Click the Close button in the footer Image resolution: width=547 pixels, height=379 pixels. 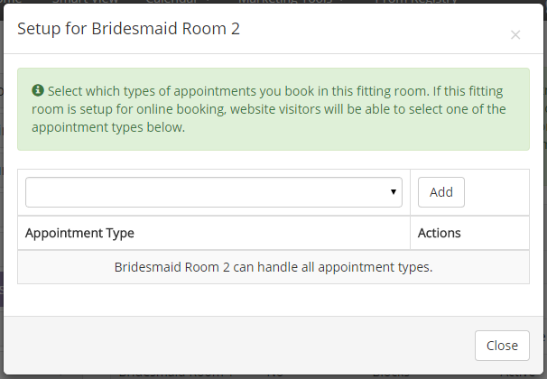502,346
